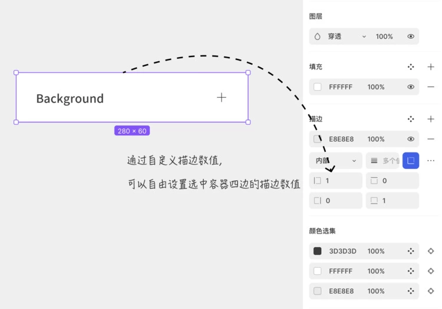Remove the E8E8E8 stroke with minus icon
The image size is (442, 309).
pos(431,139)
